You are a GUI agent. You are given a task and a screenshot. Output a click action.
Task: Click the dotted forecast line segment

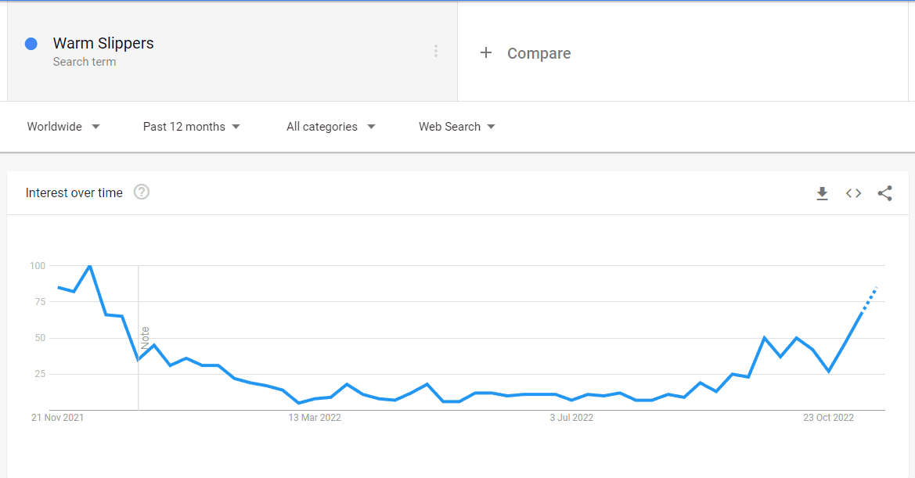click(870, 300)
